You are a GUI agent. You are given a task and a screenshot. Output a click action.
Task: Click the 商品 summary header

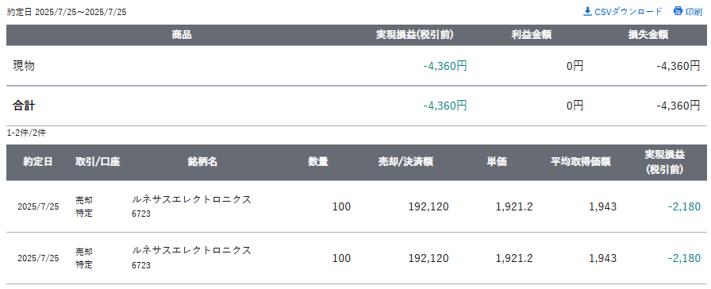coord(182,35)
